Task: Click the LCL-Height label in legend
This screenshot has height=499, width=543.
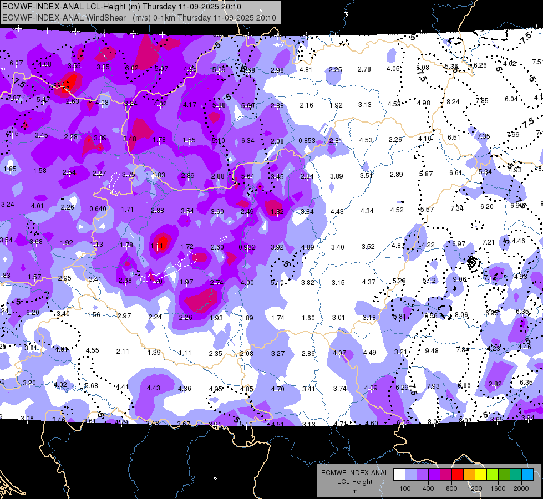Action: [354, 482]
